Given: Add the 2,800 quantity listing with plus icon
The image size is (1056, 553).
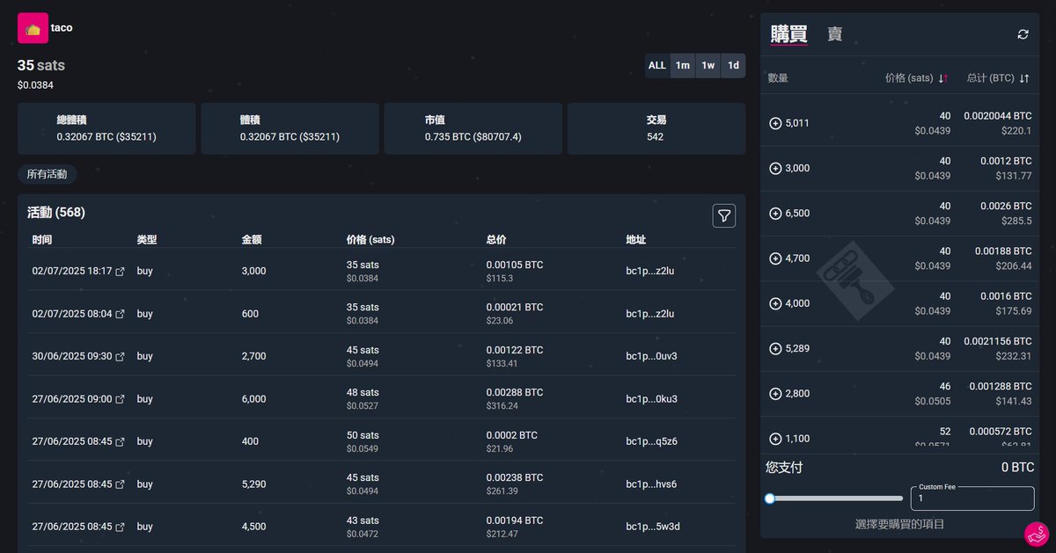Looking at the screenshot, I should pyautogui.click(x=775, y=394).
